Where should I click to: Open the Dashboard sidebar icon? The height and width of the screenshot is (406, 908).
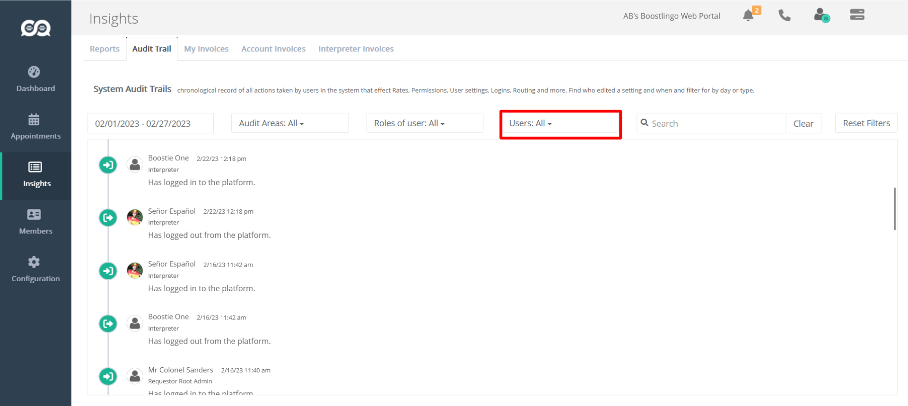coord(34,72)
